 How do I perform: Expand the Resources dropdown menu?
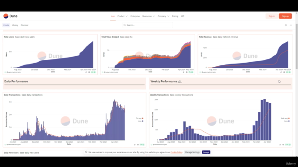149,16
